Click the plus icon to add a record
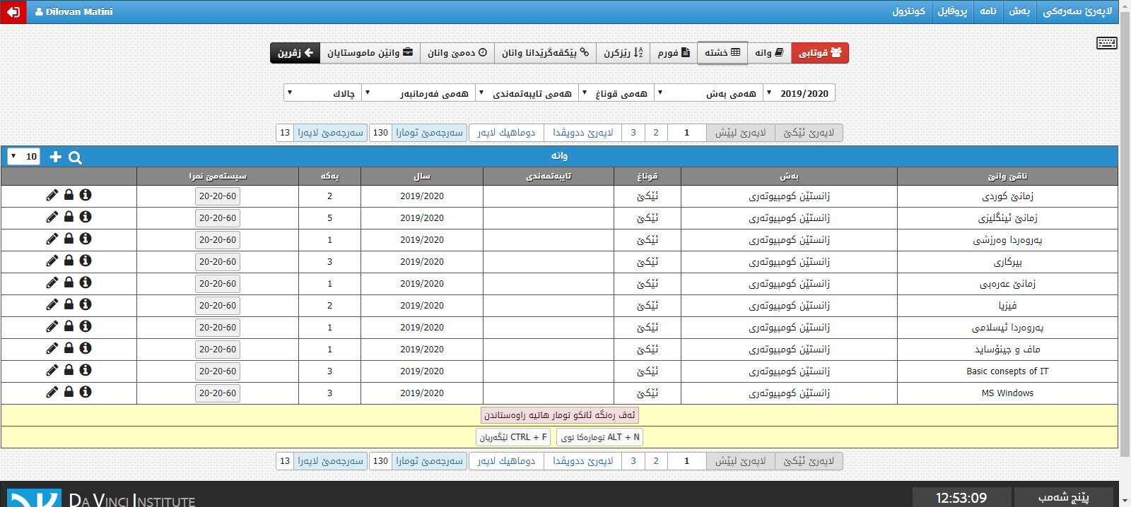 (56, 157)
